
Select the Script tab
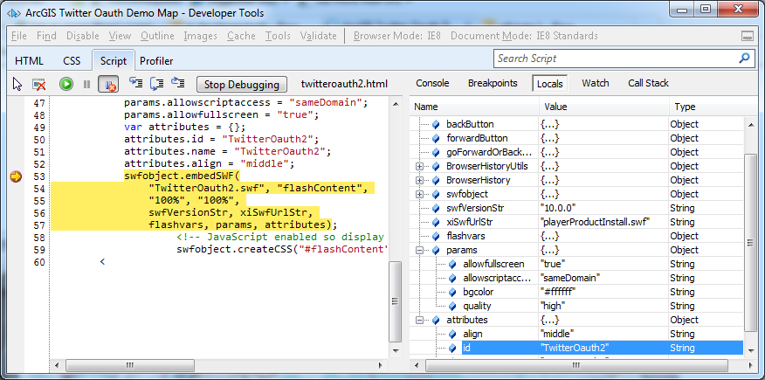pyautogui.click(x=114, y=60)
